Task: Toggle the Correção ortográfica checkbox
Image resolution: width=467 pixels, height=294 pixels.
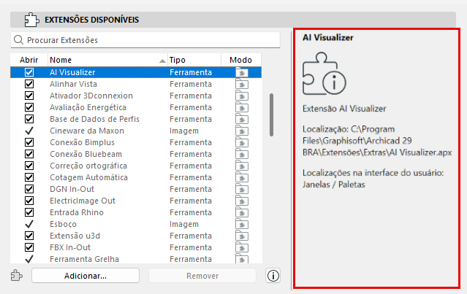Action: point(29,166)
